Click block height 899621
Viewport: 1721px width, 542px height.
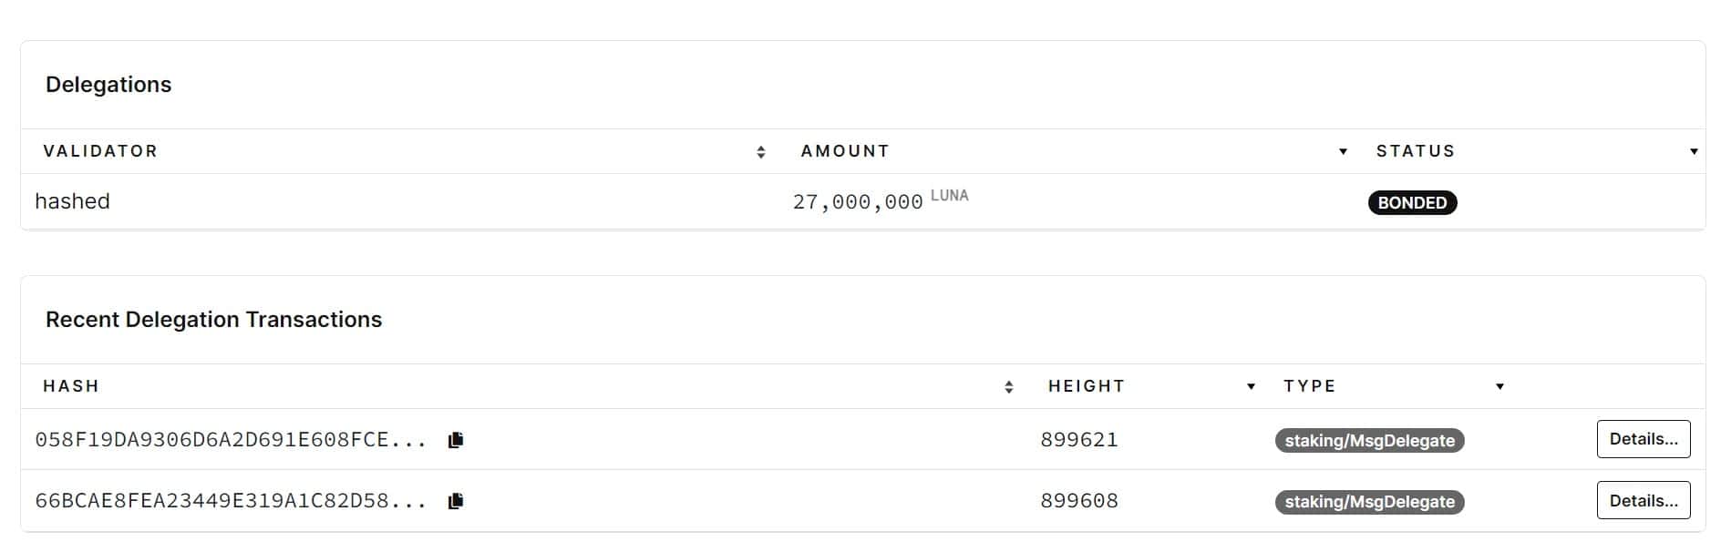[x=1079, y=440]
